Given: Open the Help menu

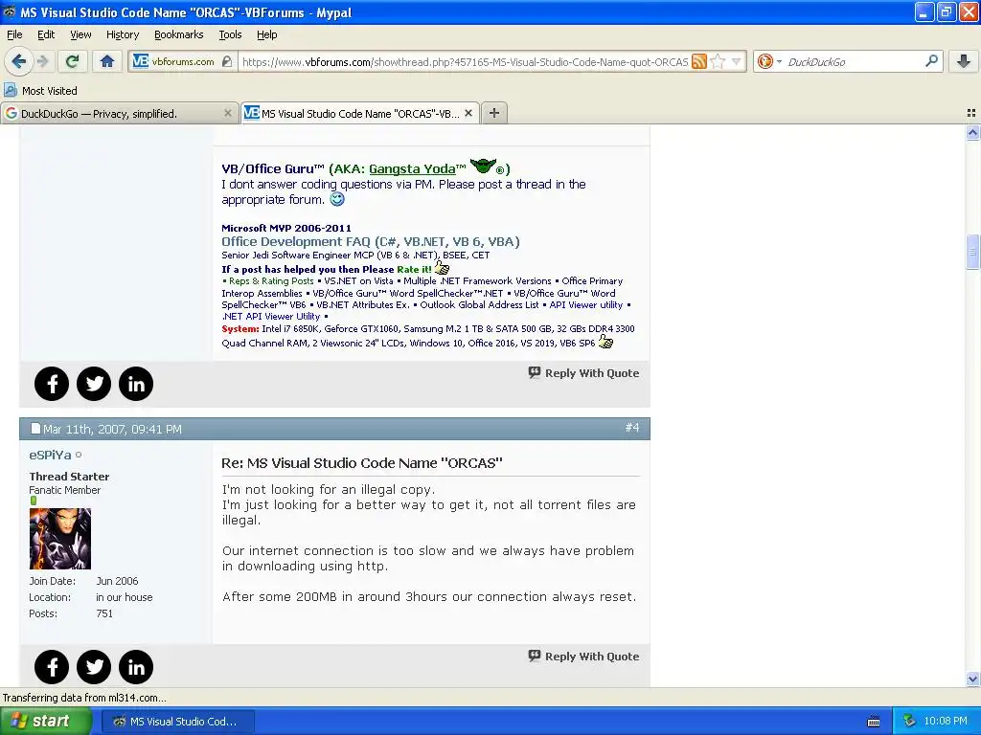Looking at the screenshot, I should 266,34.
